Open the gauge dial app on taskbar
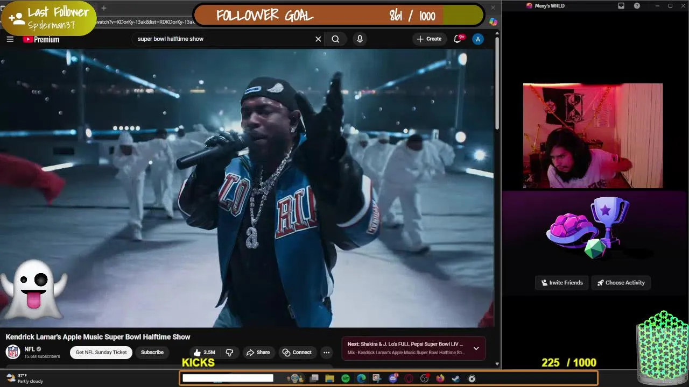Screen dimensions: 689x387 click(x=472, y=378)
